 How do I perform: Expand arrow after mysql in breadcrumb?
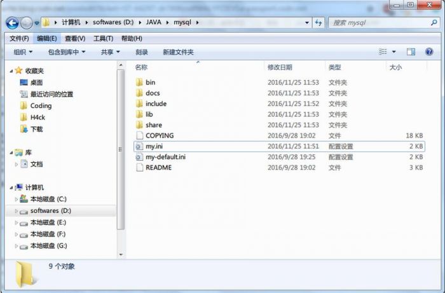click(197, 22)
